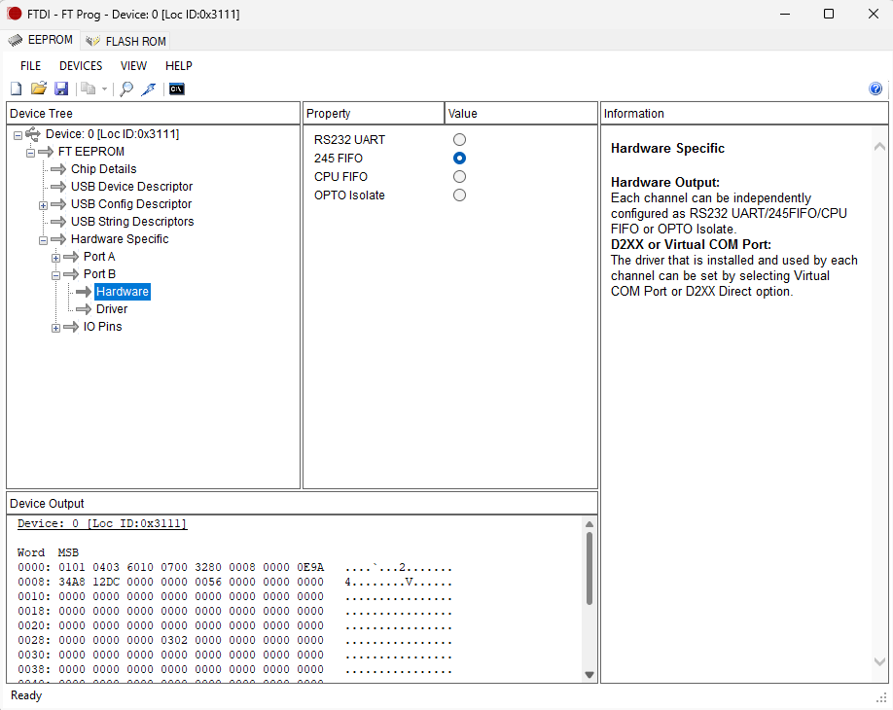Expand the Port A tree node
The width and height of the screenshot is (893, 710).
56,258
